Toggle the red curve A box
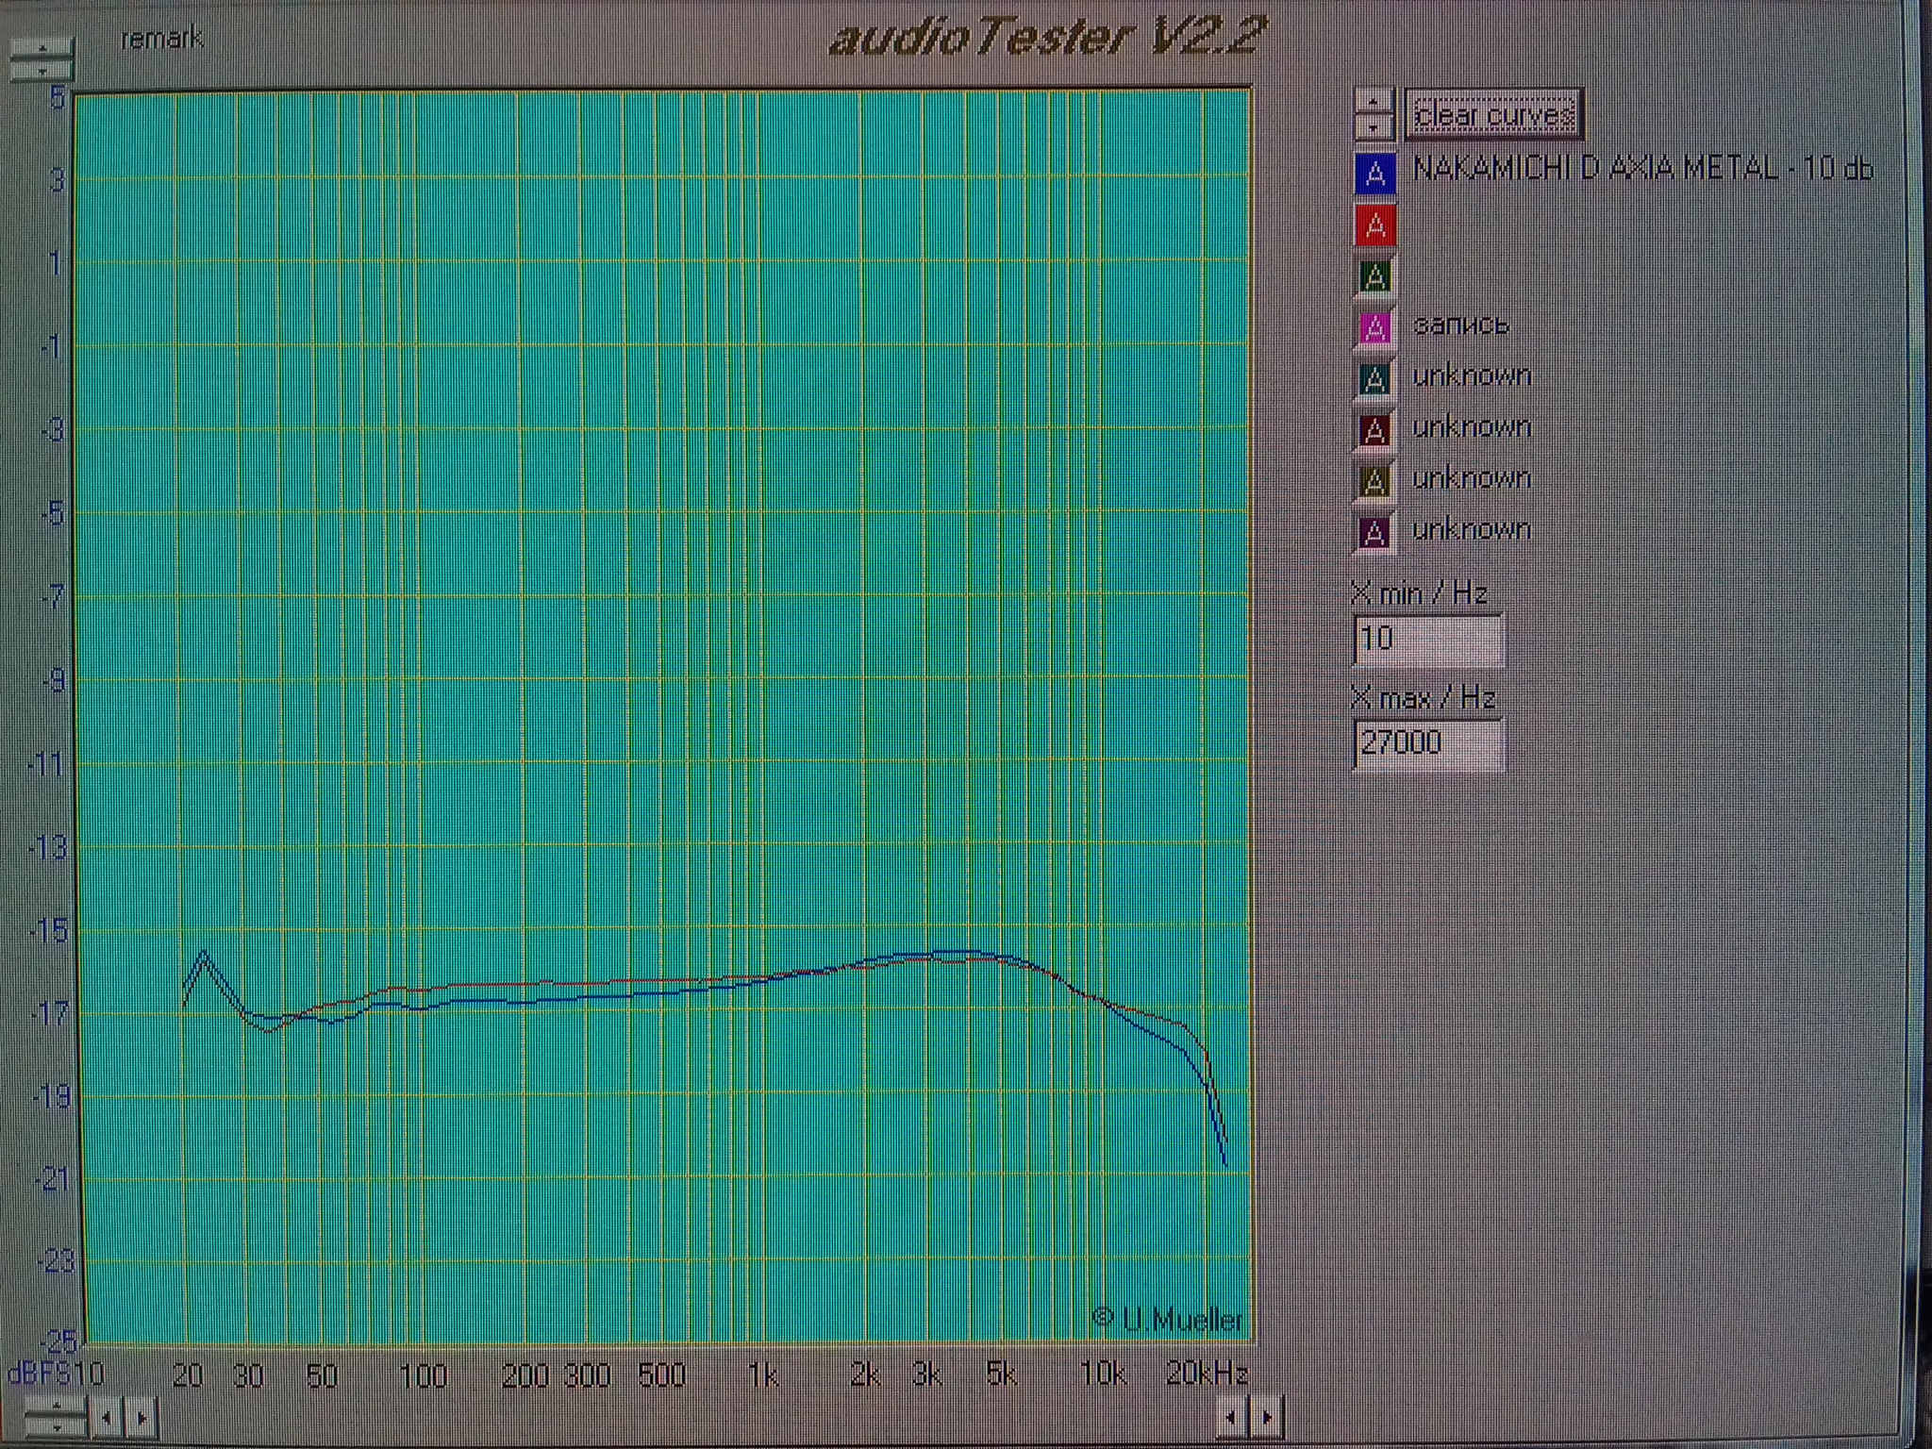Image resolution: width=1932 pixels, height=1449 pixels. [1374, 225]
